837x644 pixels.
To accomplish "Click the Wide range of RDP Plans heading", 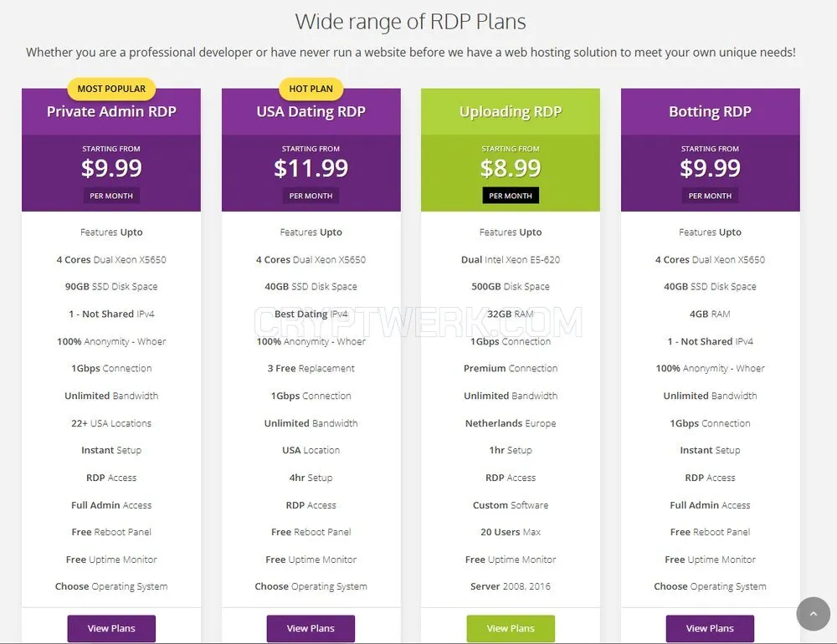I will 410,22.
